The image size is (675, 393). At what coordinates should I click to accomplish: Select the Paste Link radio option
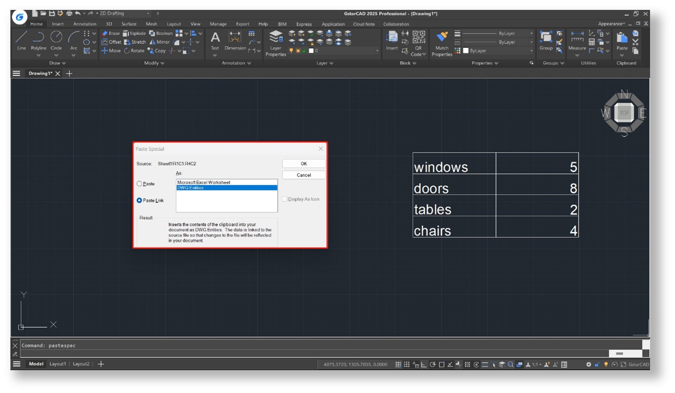pyautogui.click(x=139, y=200)
